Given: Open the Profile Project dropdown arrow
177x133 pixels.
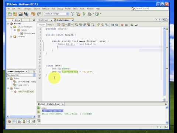Looking at the screenshot, I should point(101,14).
